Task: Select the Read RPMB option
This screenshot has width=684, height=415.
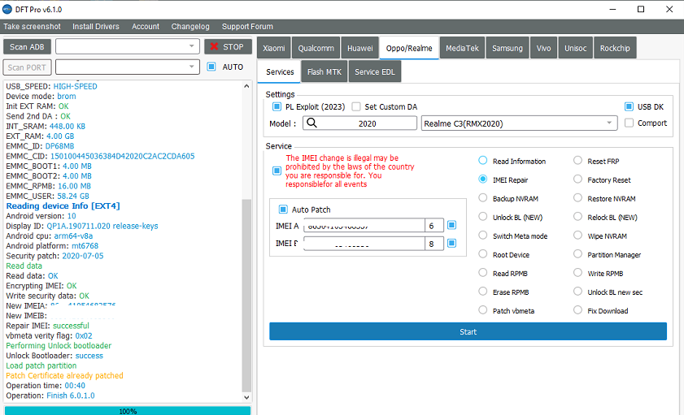Action: click(482, 273)
